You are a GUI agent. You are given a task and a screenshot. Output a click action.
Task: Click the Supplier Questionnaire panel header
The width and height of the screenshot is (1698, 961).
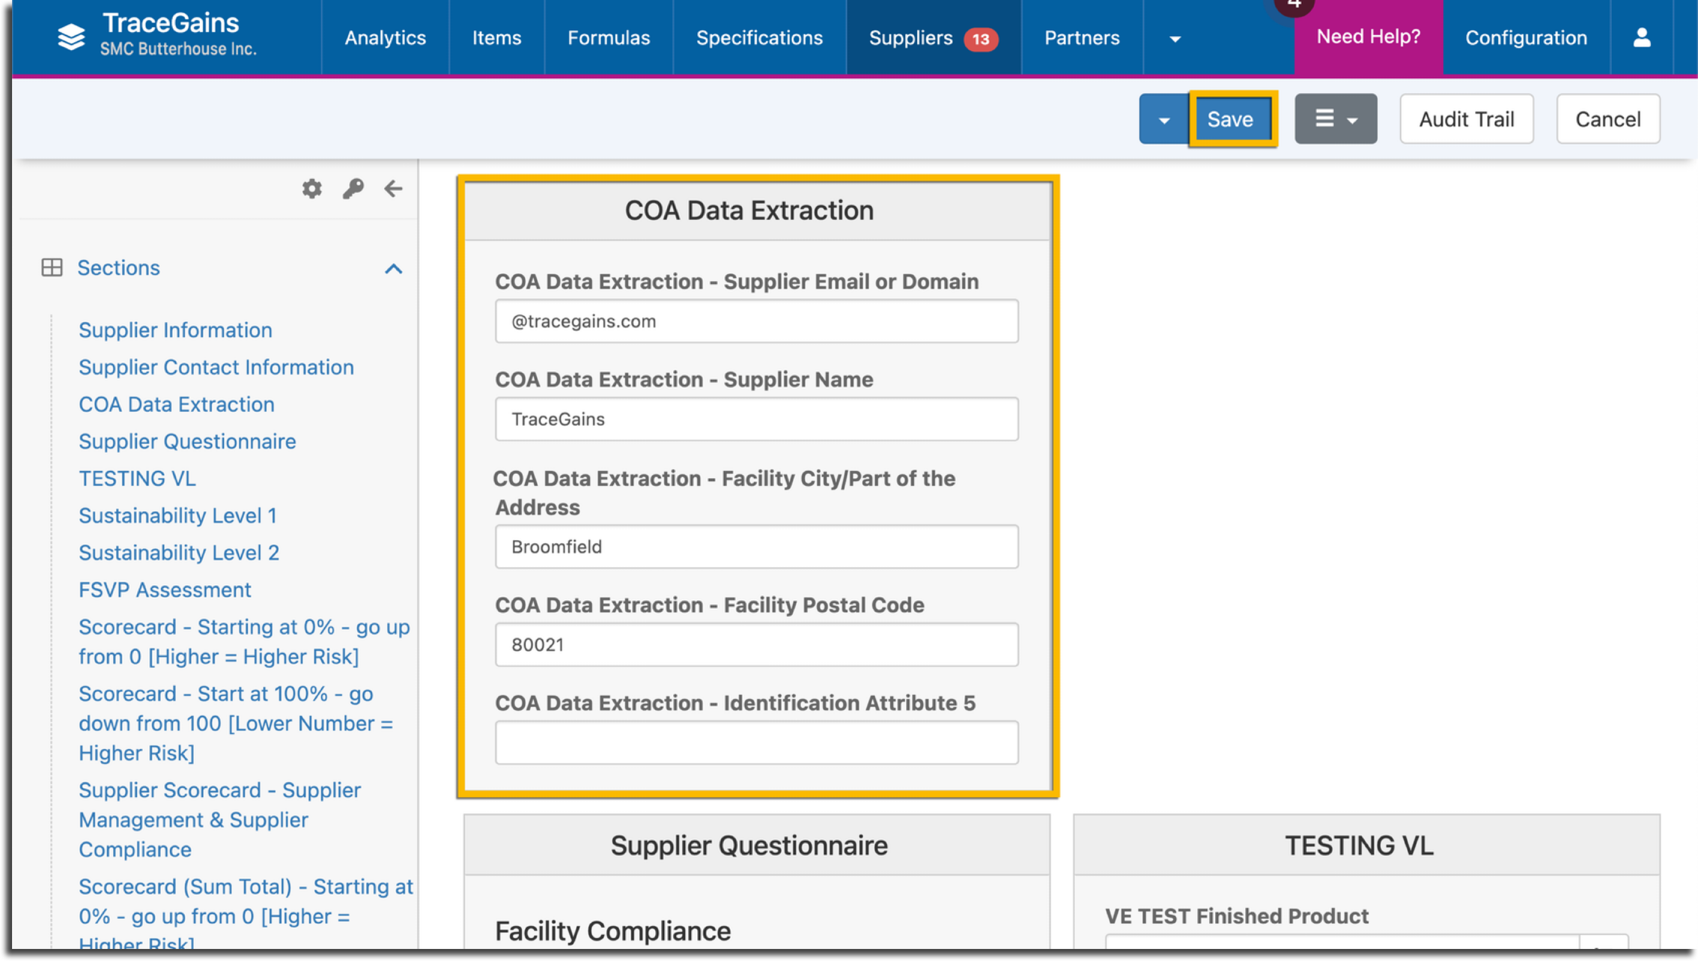tap(756, 845)
